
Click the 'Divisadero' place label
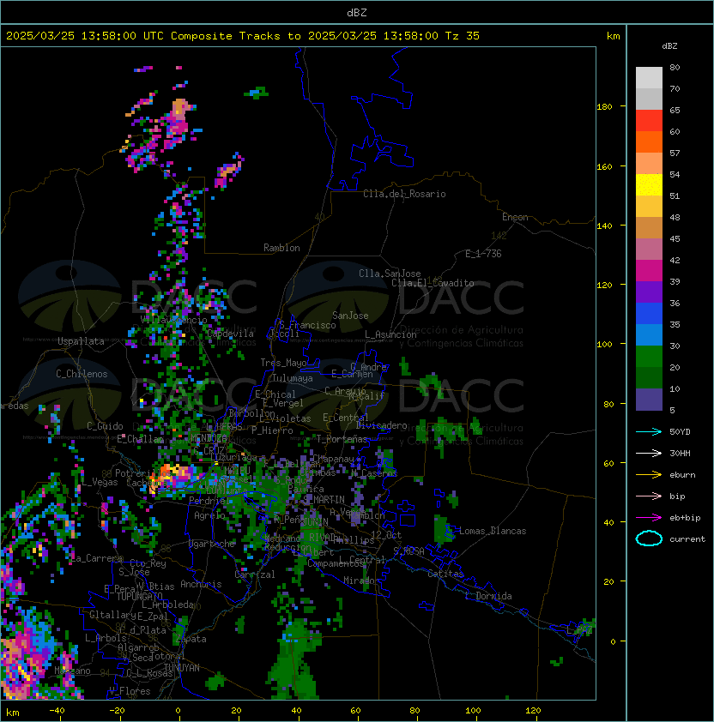381,425
